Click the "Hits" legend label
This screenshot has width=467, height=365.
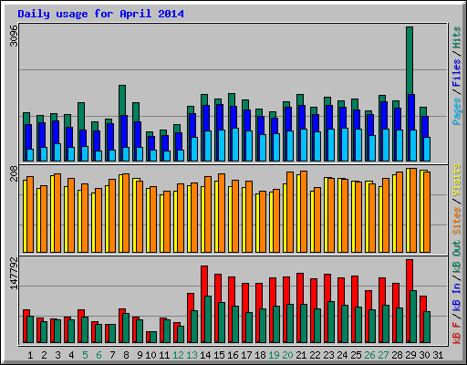tap(457, 37)
